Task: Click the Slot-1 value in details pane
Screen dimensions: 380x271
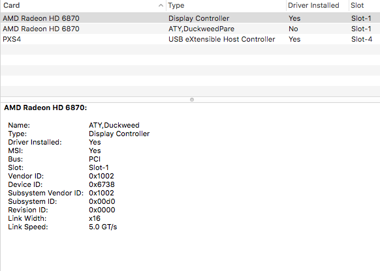Action: point(99,167)
